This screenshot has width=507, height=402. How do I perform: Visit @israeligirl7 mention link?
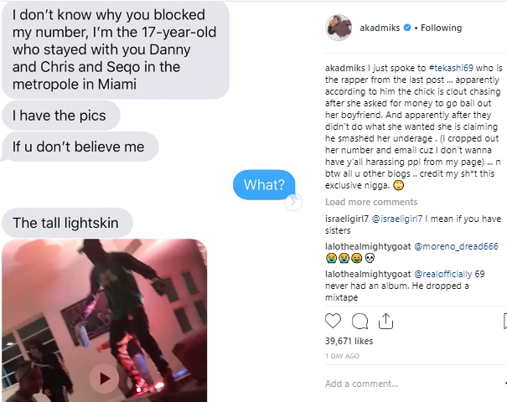[x=397, y=219]
